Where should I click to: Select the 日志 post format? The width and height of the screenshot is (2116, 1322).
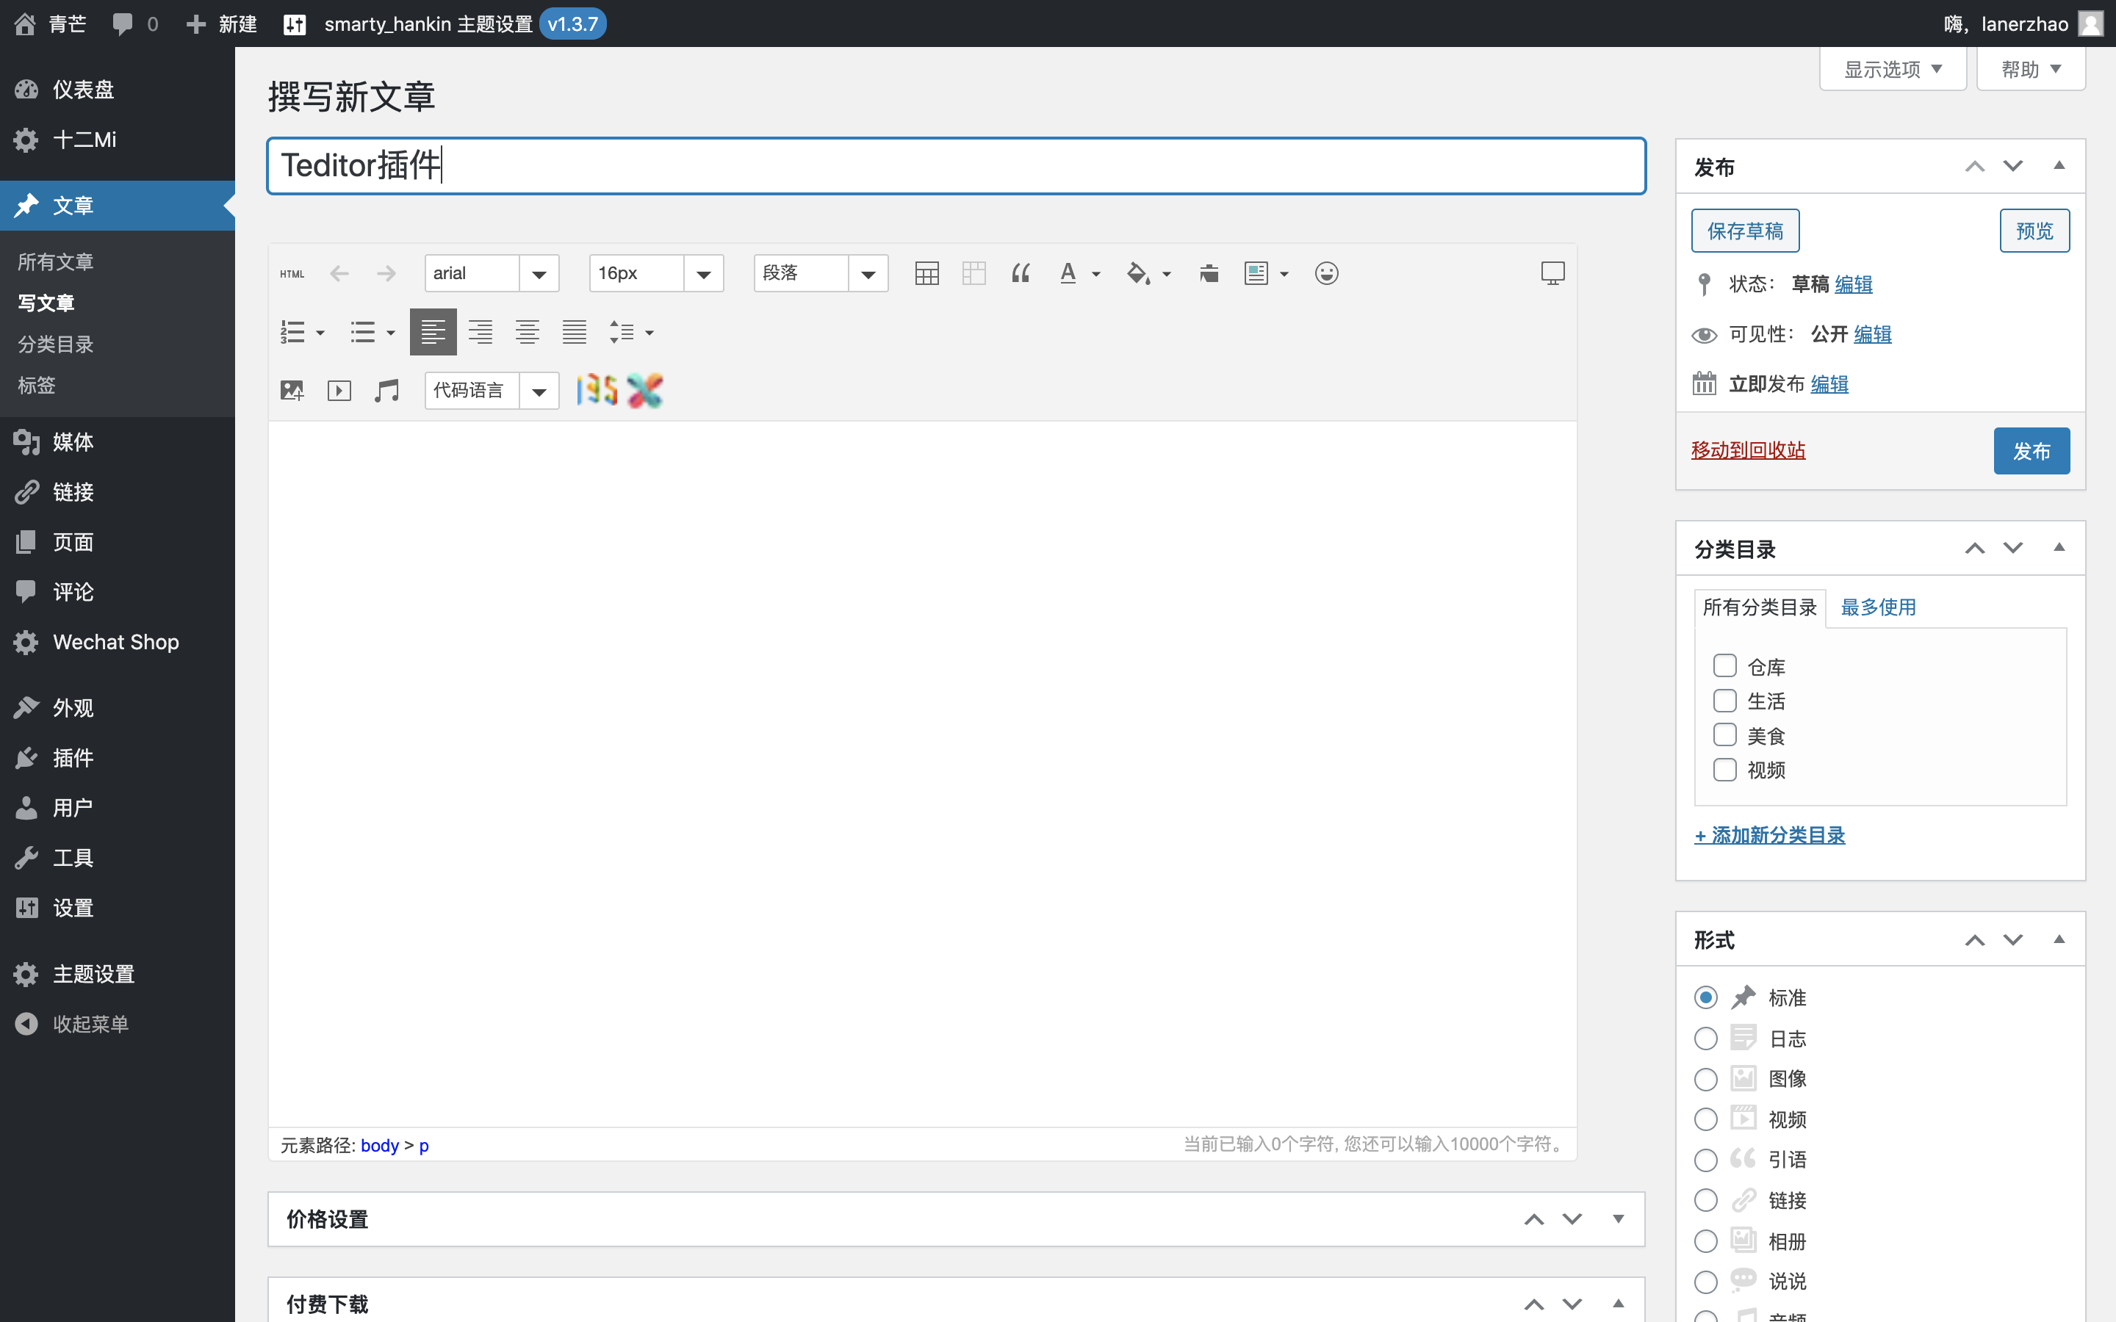(1706, 1039)
